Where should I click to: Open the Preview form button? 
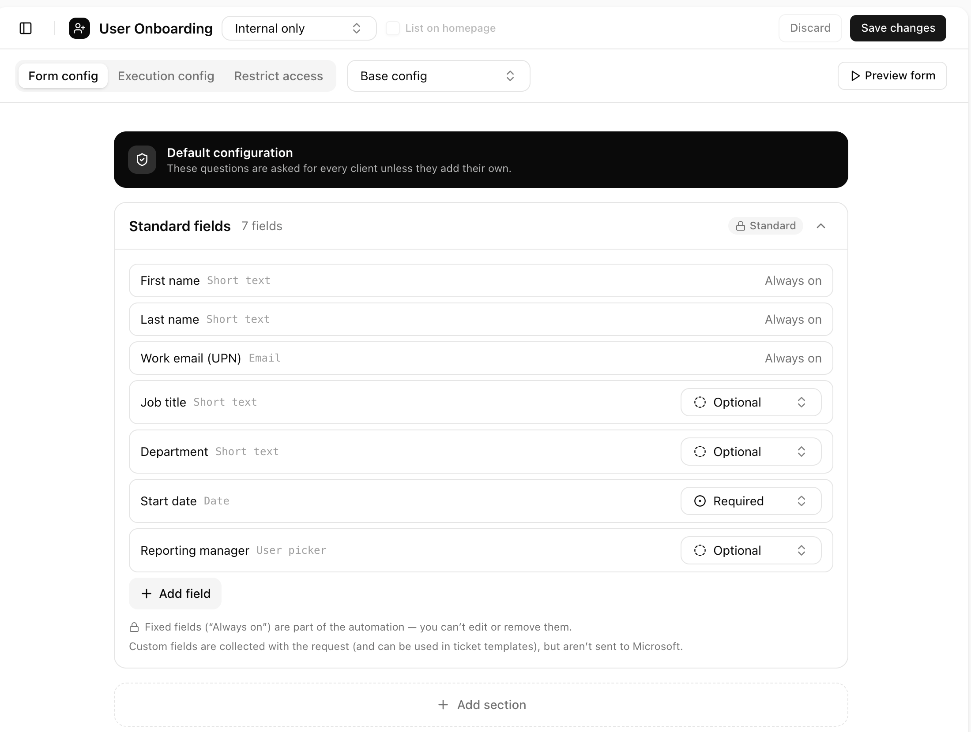(x=892, y=76)
